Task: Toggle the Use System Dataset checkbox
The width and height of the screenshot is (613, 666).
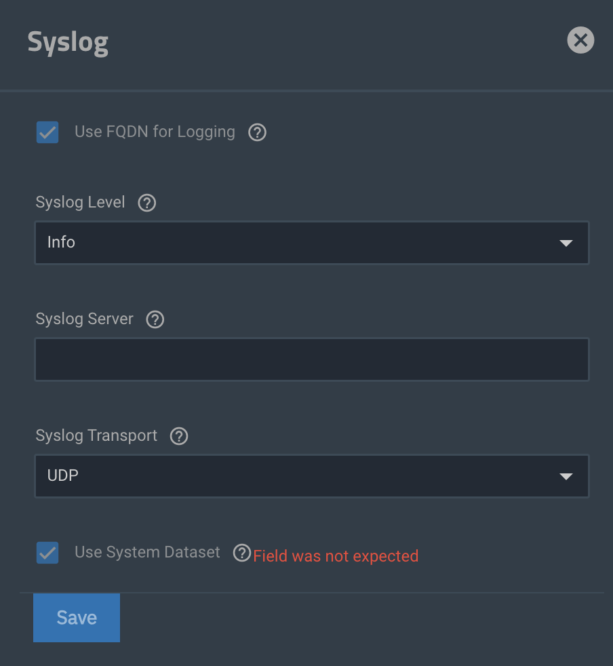Action: (x=47, y=553)
